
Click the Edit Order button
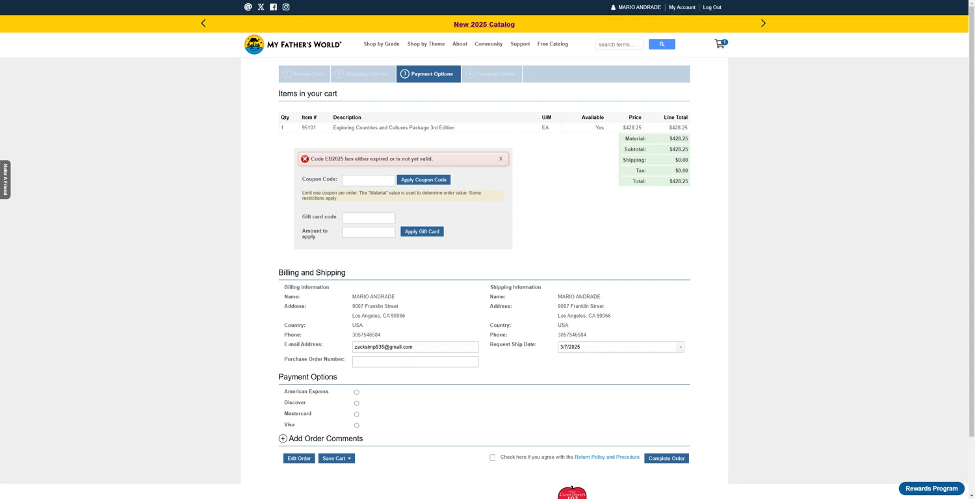click(299, 459)
